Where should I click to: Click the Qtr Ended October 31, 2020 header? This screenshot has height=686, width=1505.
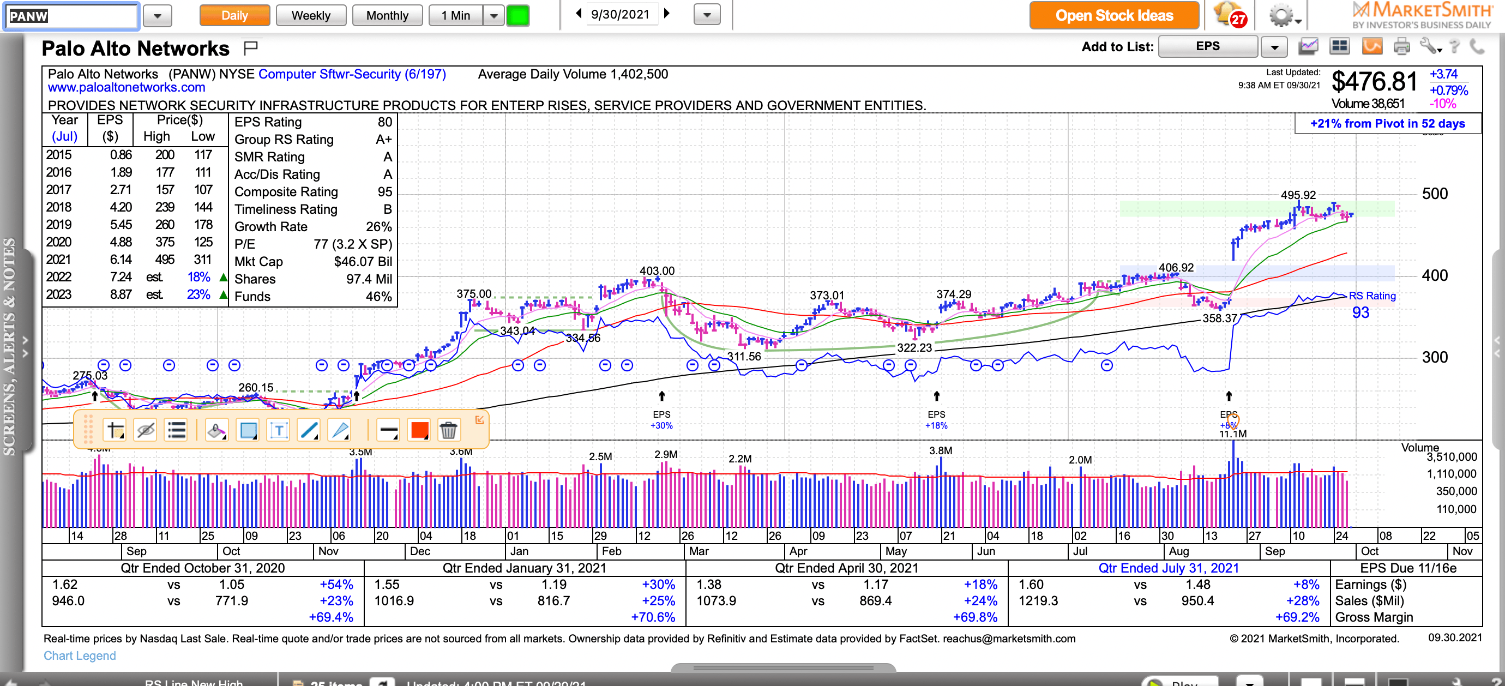pos(202,568)
